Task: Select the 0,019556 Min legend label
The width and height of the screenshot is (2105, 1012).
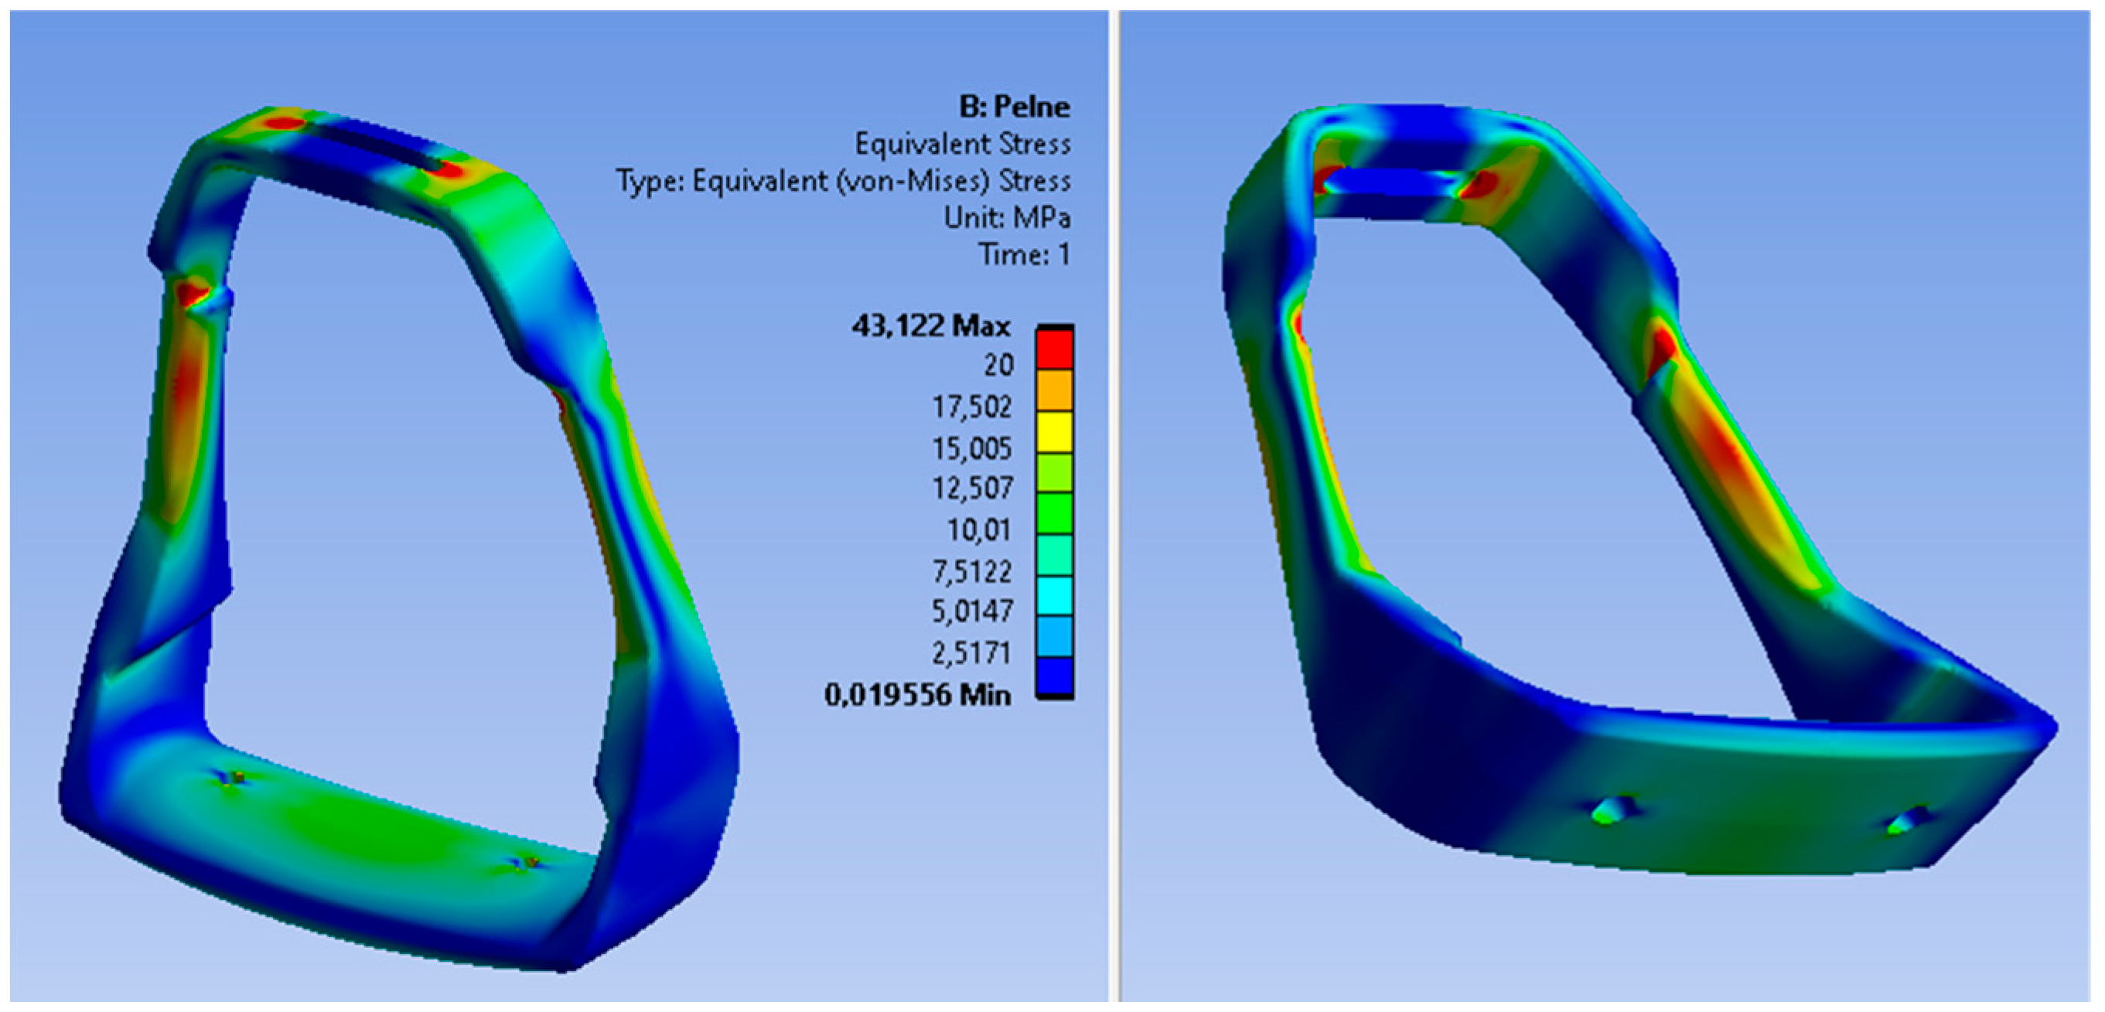Action: click(x=917, y=695)
